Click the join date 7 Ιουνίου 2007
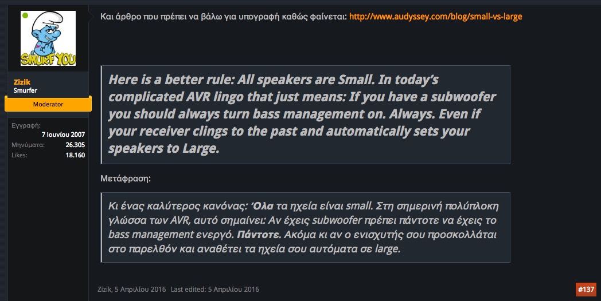 64,134
